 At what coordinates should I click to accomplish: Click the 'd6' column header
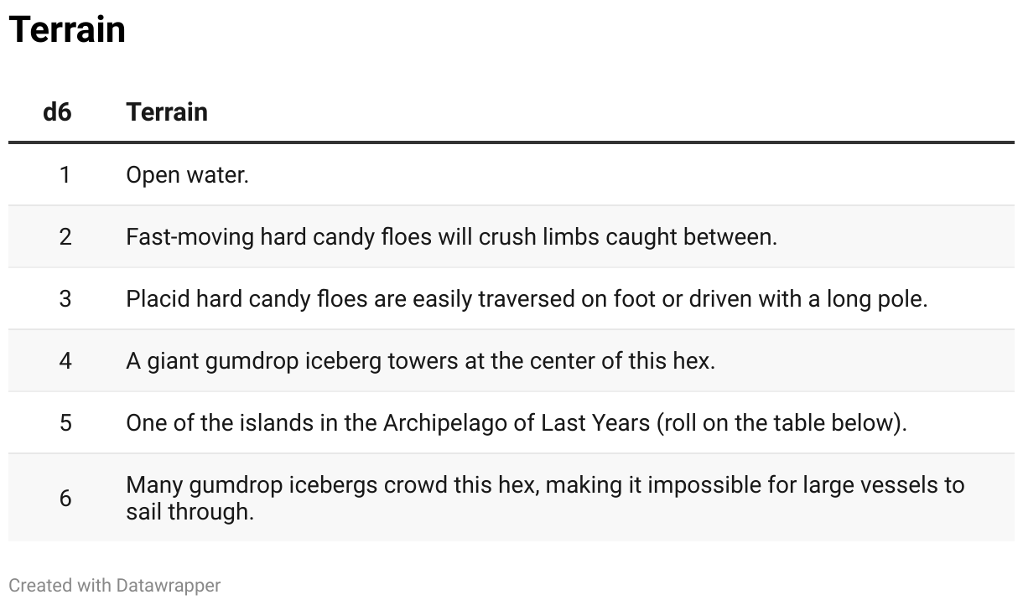tap(57, 111)
